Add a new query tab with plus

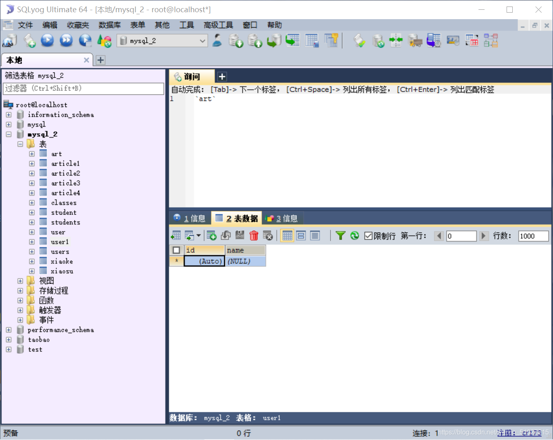pos(222,77)
